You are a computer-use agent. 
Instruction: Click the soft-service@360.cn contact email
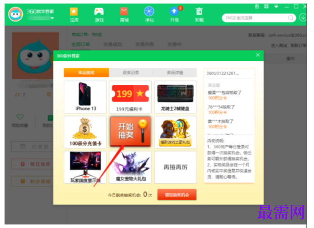(x=287, y=35)
